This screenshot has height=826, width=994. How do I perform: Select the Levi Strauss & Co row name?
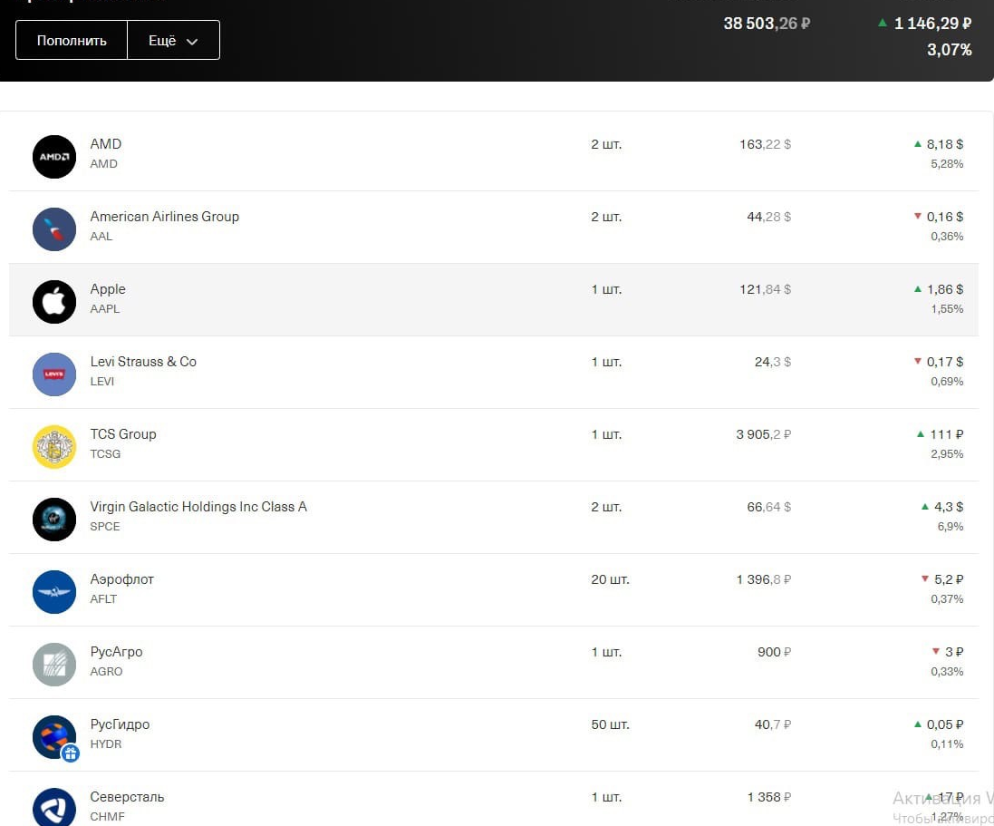click(x=143, y=362)
